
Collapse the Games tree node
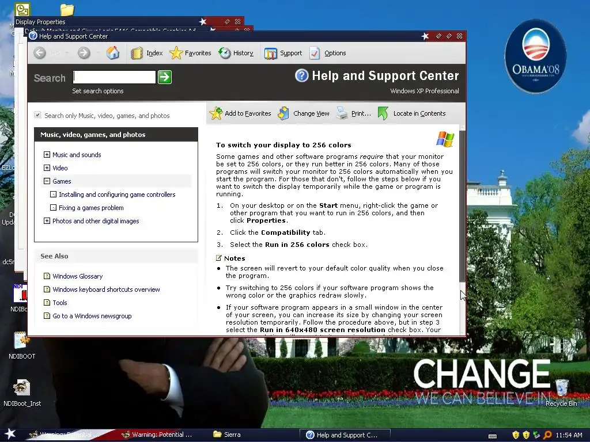[47, 181]
